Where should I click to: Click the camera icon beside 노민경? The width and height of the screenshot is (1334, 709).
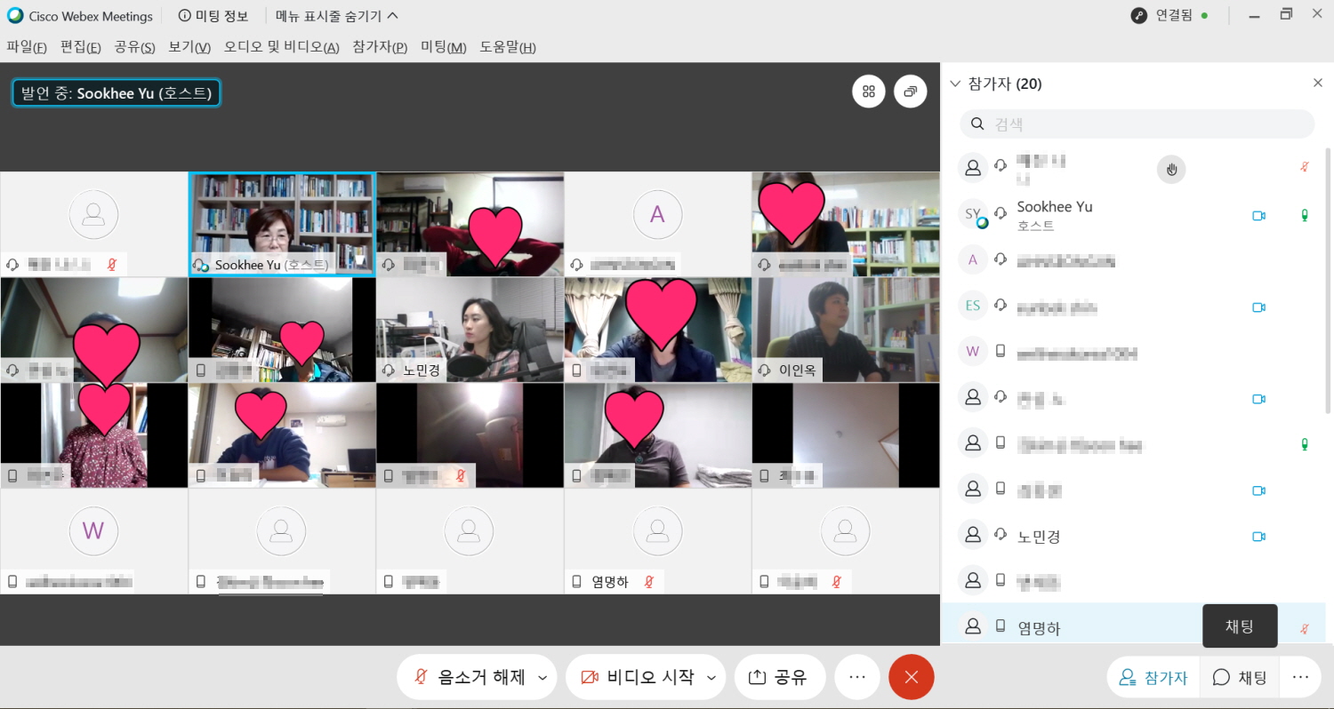tap(1258, 537)
